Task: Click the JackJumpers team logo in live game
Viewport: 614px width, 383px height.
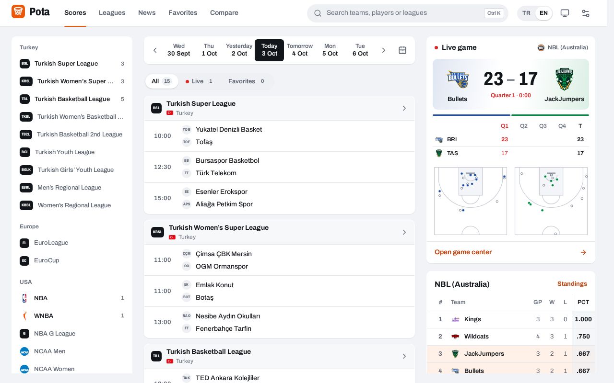Action: click(x=564, y=79)
